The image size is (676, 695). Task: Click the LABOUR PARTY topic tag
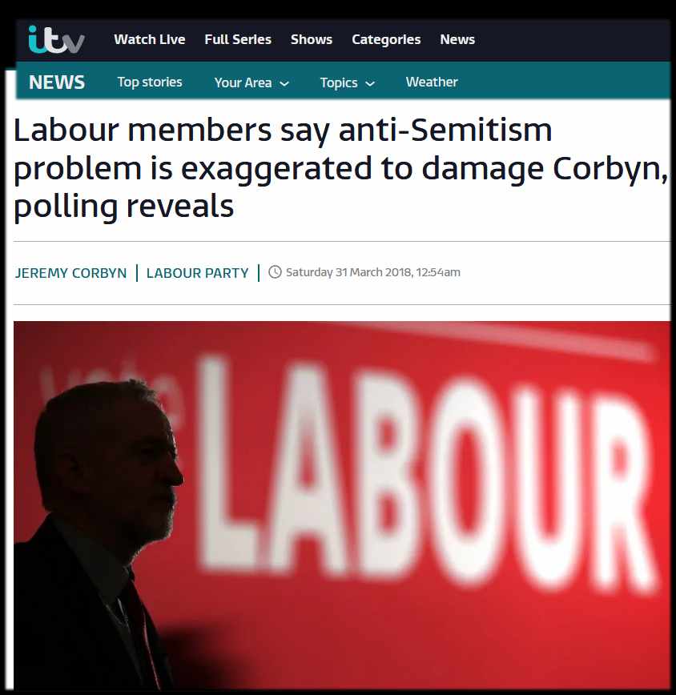tap(197, 273)
